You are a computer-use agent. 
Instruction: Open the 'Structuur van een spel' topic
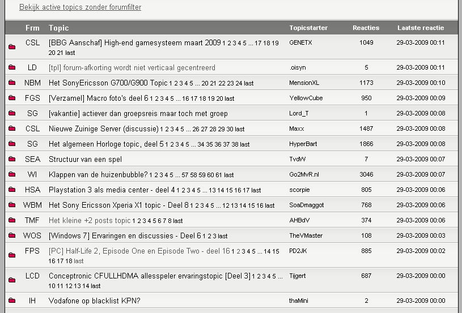point(85,160)
